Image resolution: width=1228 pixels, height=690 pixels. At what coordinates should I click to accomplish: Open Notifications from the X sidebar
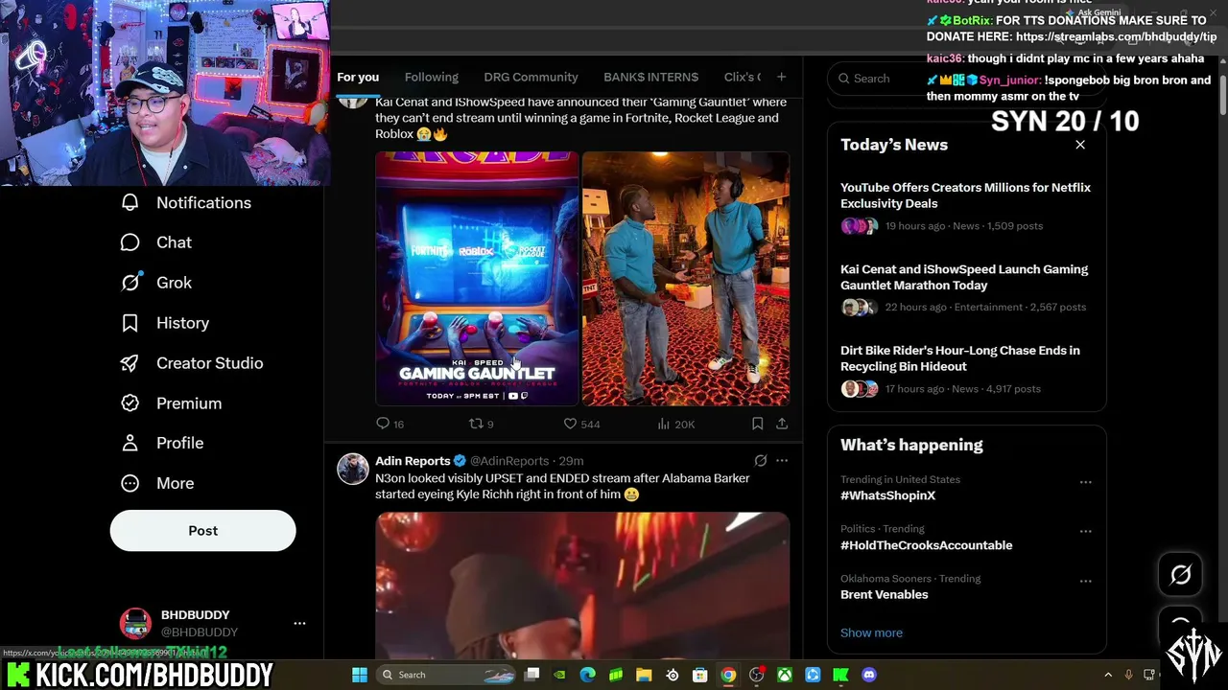(x=186, y=202)
